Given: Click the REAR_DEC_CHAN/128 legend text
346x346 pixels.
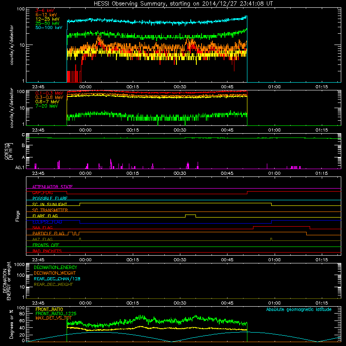Looking at the screenshot, I should 57,279.
